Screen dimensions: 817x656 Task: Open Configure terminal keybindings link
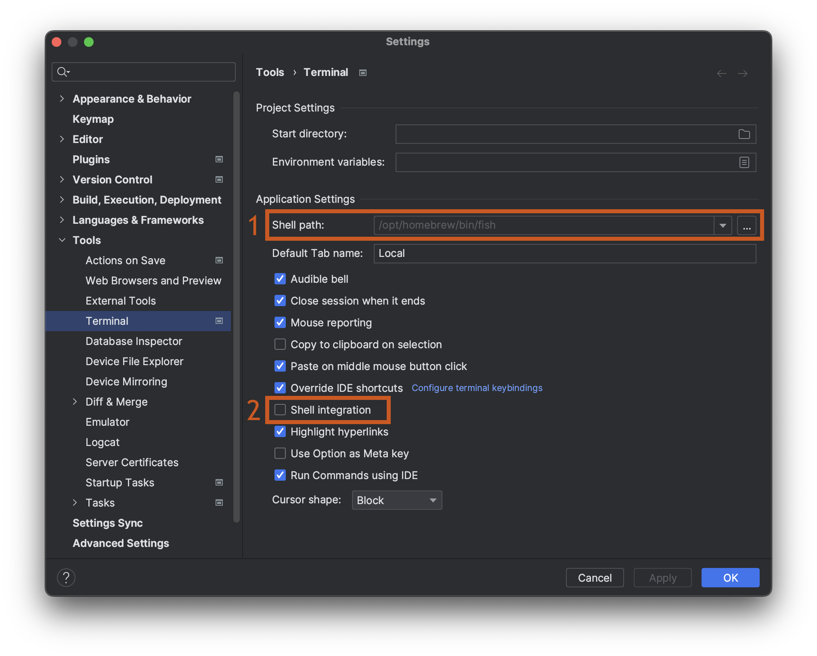click(x=477, y=388)
